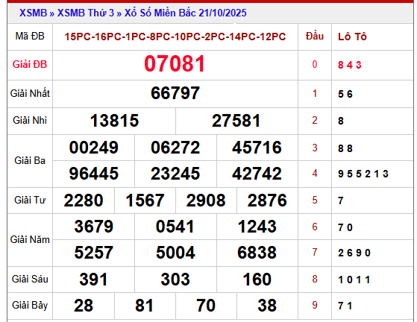
Task: Open Xổ Số Miền Bắc 21/10/2025 link
Action: coord(185,13)
